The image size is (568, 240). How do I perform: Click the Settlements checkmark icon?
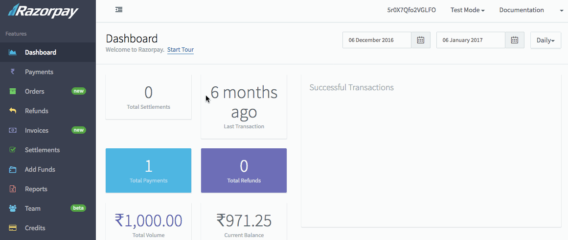click(13, 150)
